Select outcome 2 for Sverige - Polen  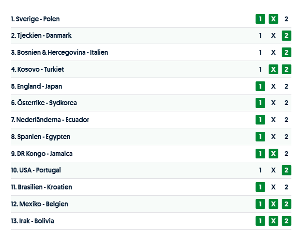pyautogui.click(x=287, y=19)
